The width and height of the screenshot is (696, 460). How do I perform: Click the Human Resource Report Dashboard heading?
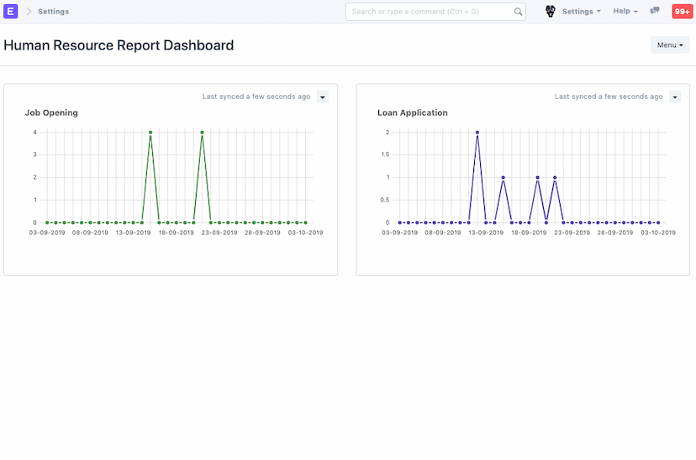119,45
